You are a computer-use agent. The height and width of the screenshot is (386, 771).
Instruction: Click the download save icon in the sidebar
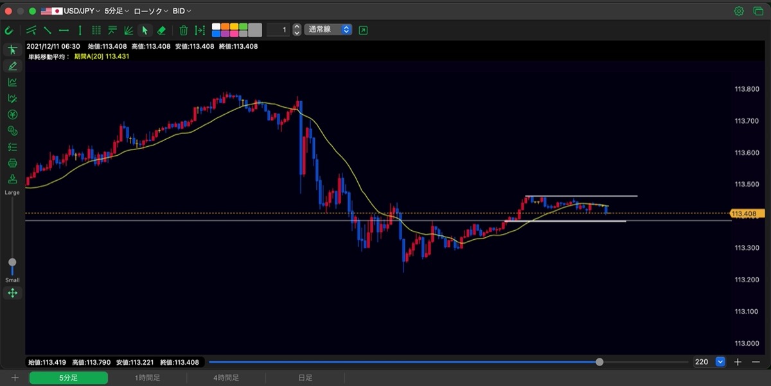point(12,179)
